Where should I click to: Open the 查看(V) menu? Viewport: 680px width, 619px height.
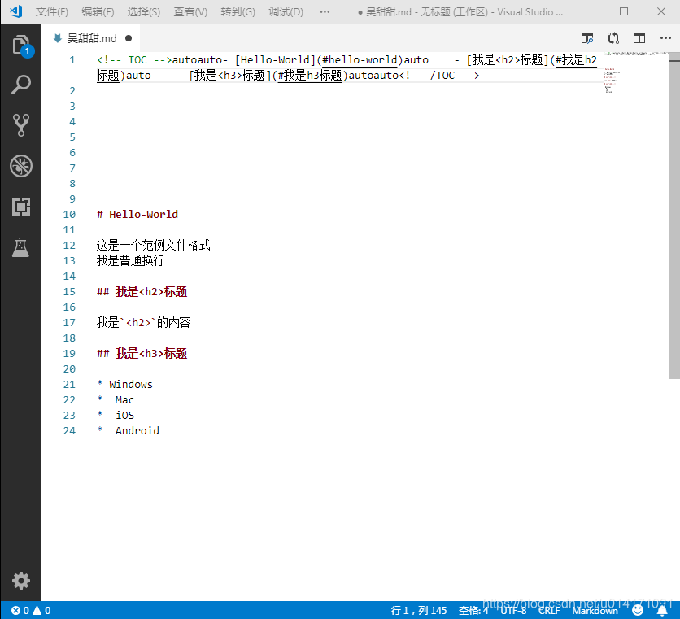[190, 11]
